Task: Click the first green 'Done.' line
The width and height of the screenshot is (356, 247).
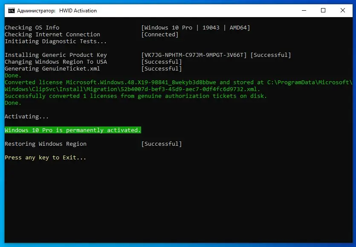Action: point(13,76)
